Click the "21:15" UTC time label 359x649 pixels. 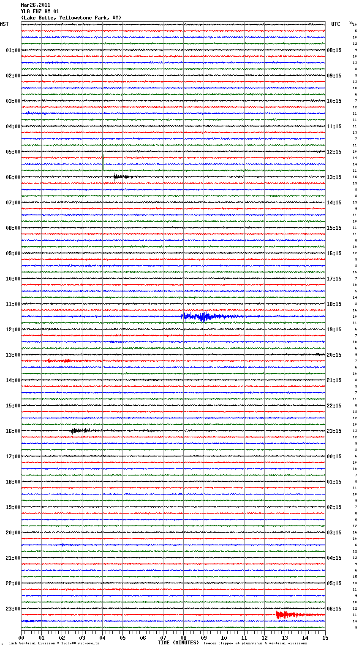[x=334, y=380]
